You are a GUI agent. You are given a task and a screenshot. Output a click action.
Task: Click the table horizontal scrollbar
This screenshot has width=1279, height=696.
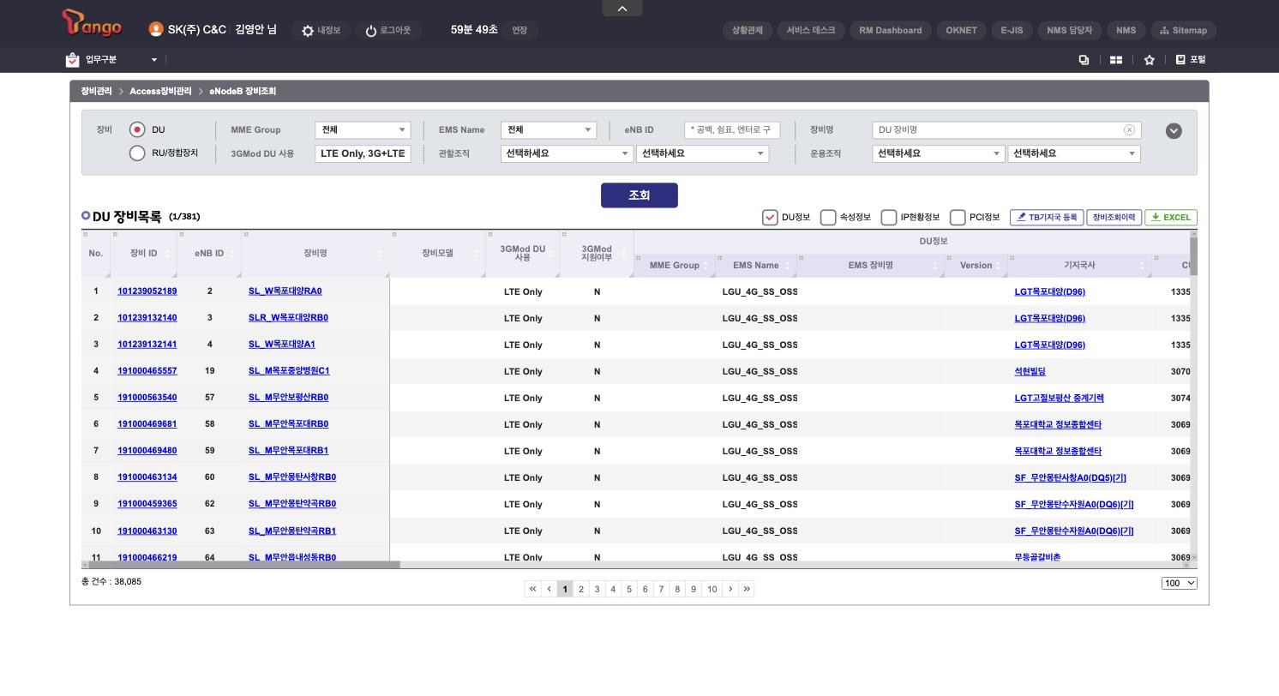pyautogui.click(x=244, y=565)
